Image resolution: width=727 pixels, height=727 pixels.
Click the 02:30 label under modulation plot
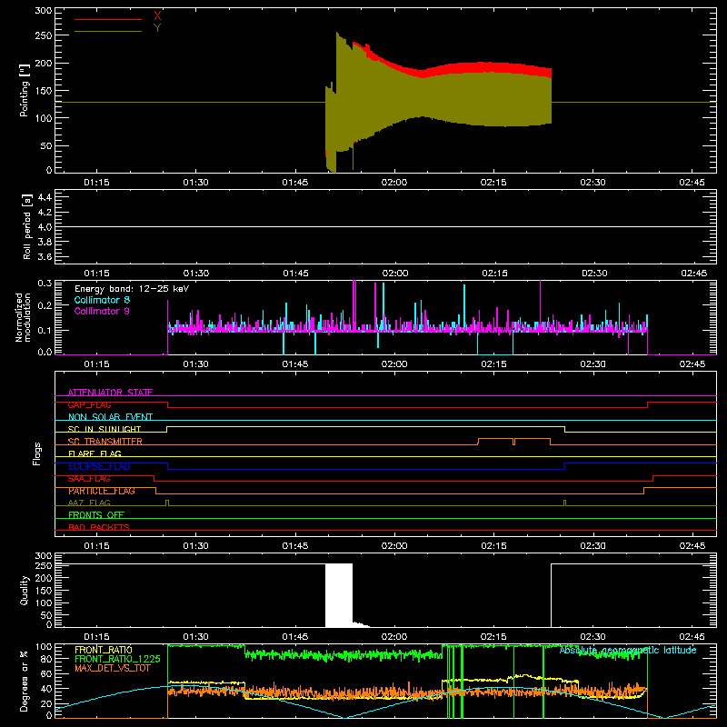593,364
